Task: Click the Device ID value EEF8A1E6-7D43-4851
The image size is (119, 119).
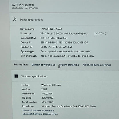Action: click(64, 43)
